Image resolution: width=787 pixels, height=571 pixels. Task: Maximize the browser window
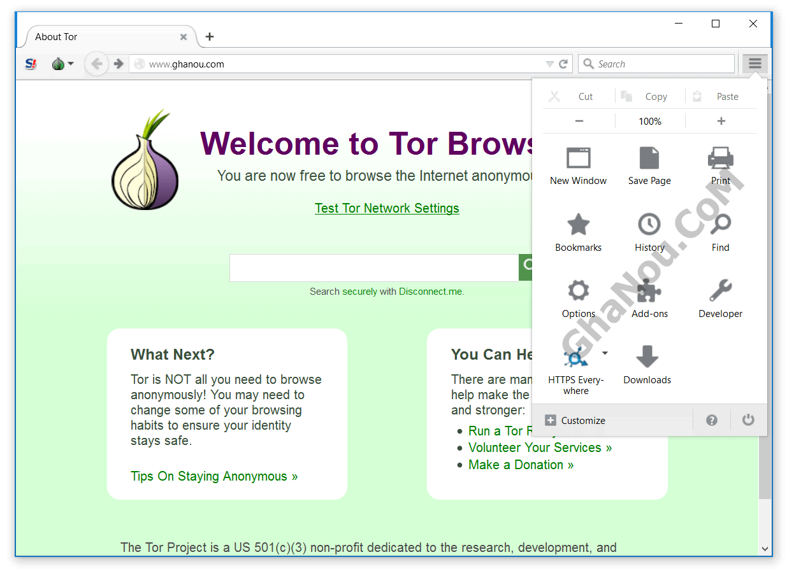click(716, 24)
